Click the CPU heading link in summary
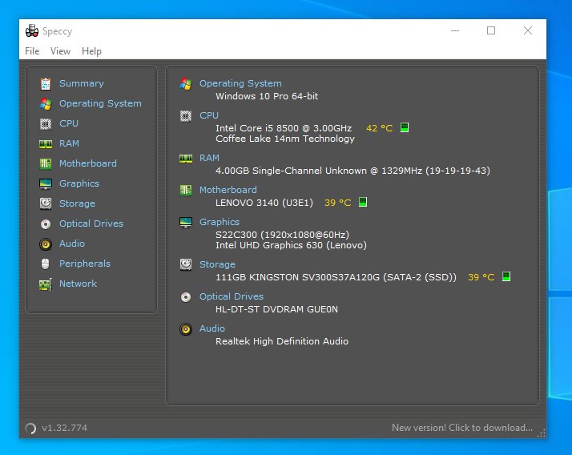572x455 pixels. (208, 115)
